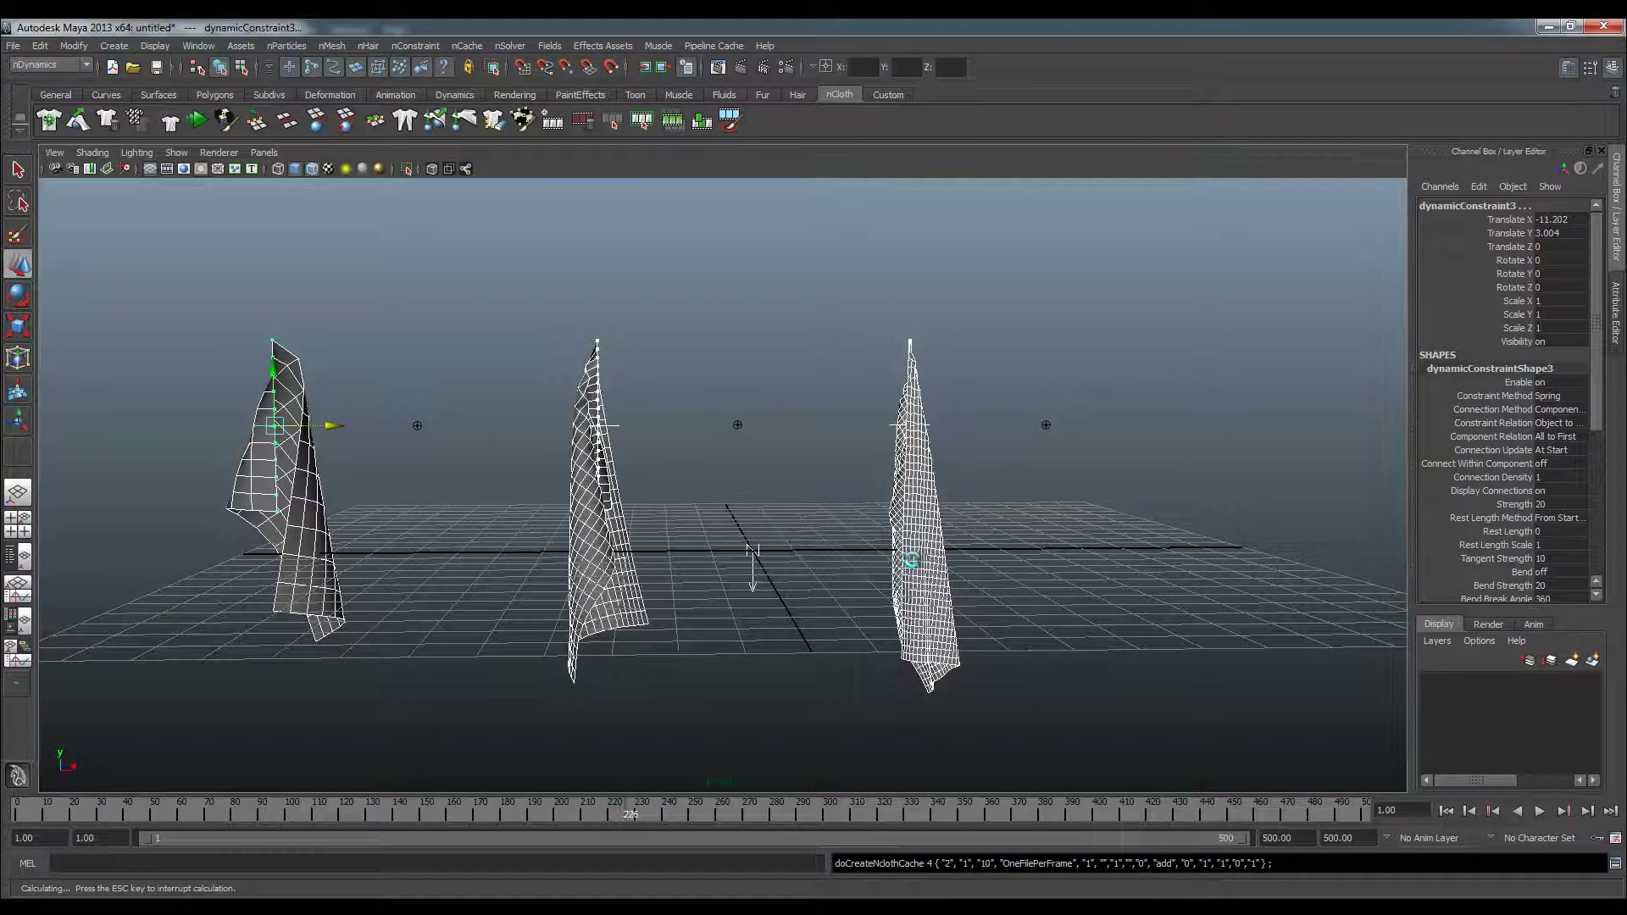Click the Create nCloth shirt shelf icon

pyautogui.click(x=49, y=120)
